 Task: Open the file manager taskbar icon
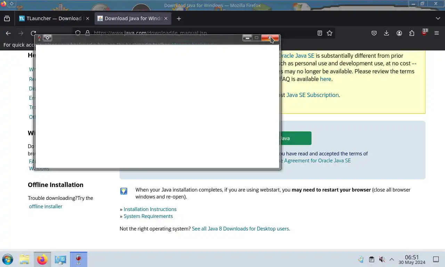[24, 259]
